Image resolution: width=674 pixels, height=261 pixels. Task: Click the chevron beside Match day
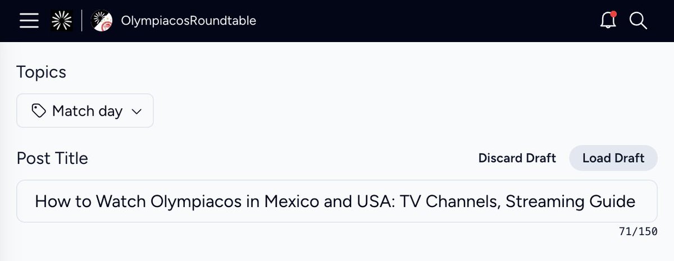[x=136, y=112]
